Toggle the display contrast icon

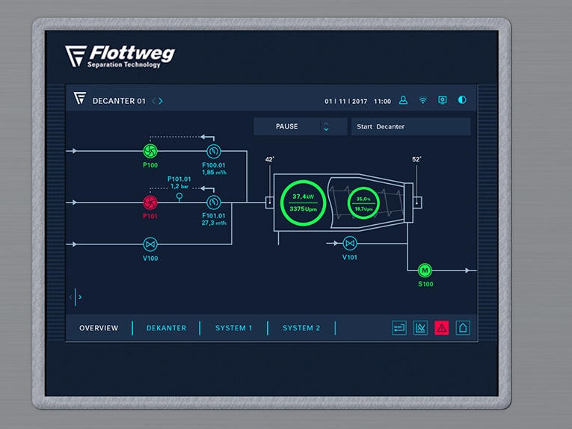[x=462, y=100]
